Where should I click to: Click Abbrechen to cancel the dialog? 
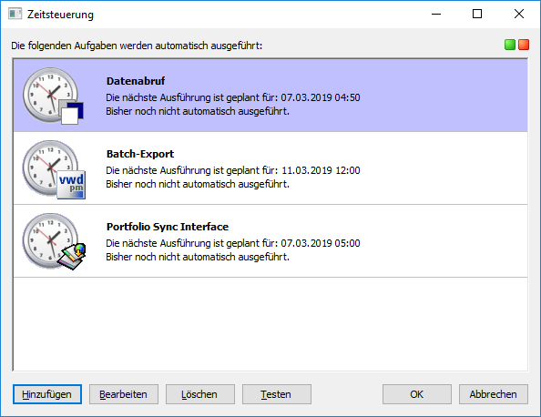494,394
